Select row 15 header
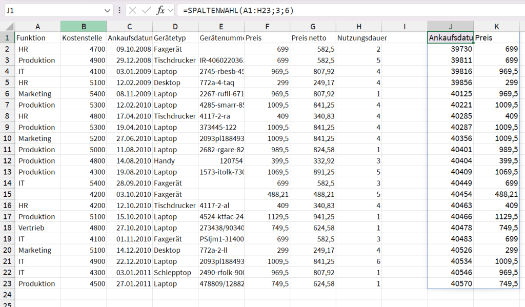The height and width of the screenshot is (307, 525). pyautogui.click(x=7, y=194)
